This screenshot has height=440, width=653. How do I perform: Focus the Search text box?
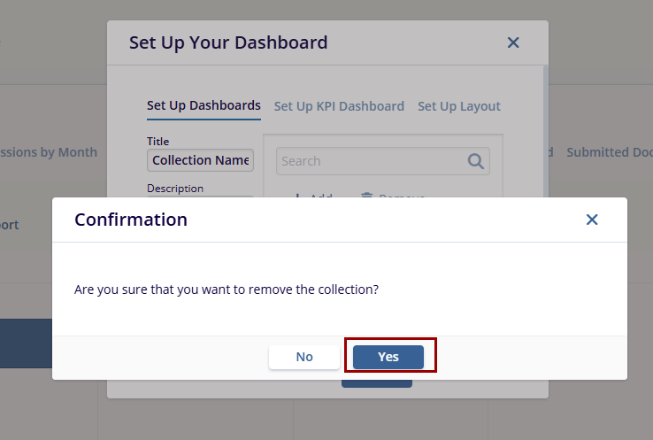click(372, 161)
